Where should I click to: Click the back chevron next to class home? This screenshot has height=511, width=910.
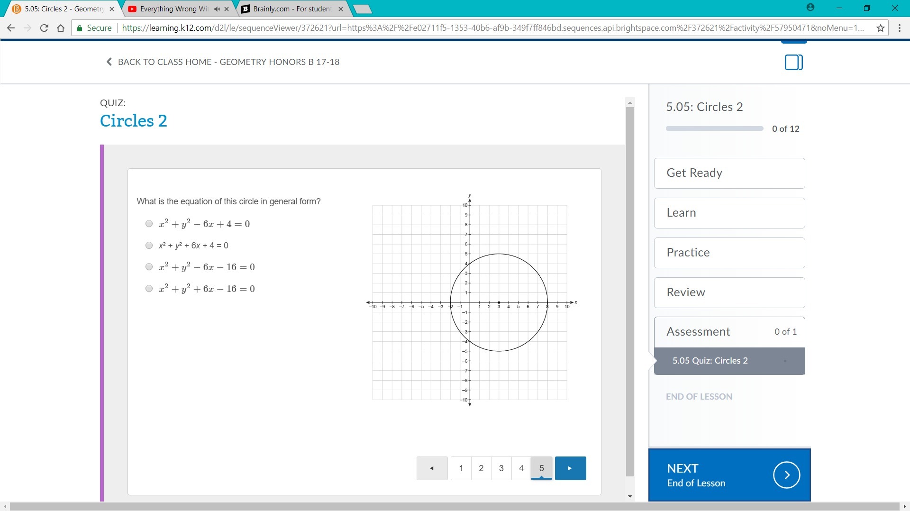tap(109, 62)
